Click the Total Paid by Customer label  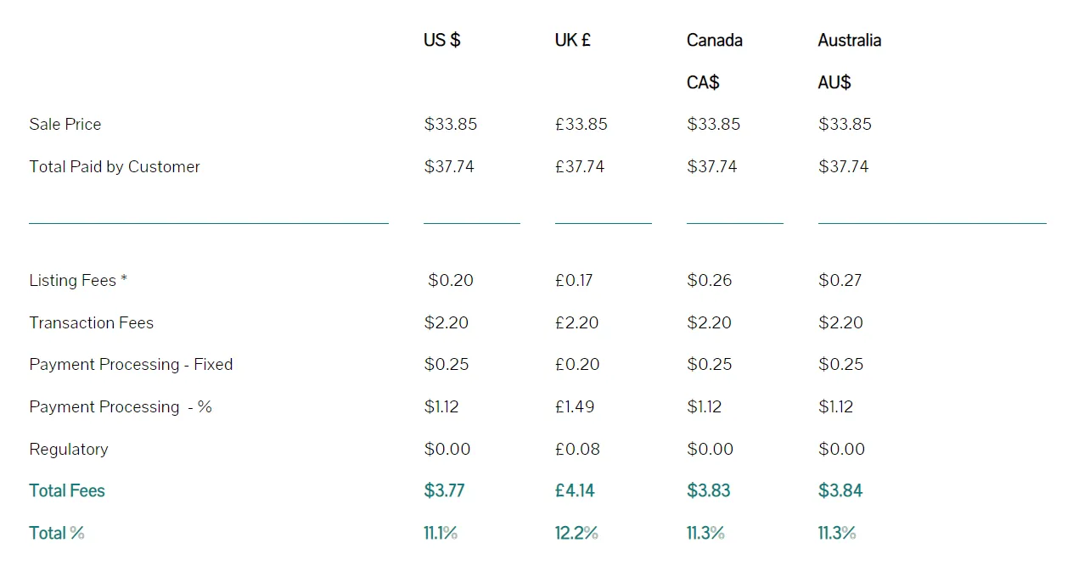115,166
